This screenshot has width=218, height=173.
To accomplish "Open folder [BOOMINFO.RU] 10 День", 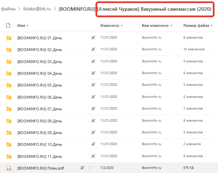I will click(x=39, y=144).
